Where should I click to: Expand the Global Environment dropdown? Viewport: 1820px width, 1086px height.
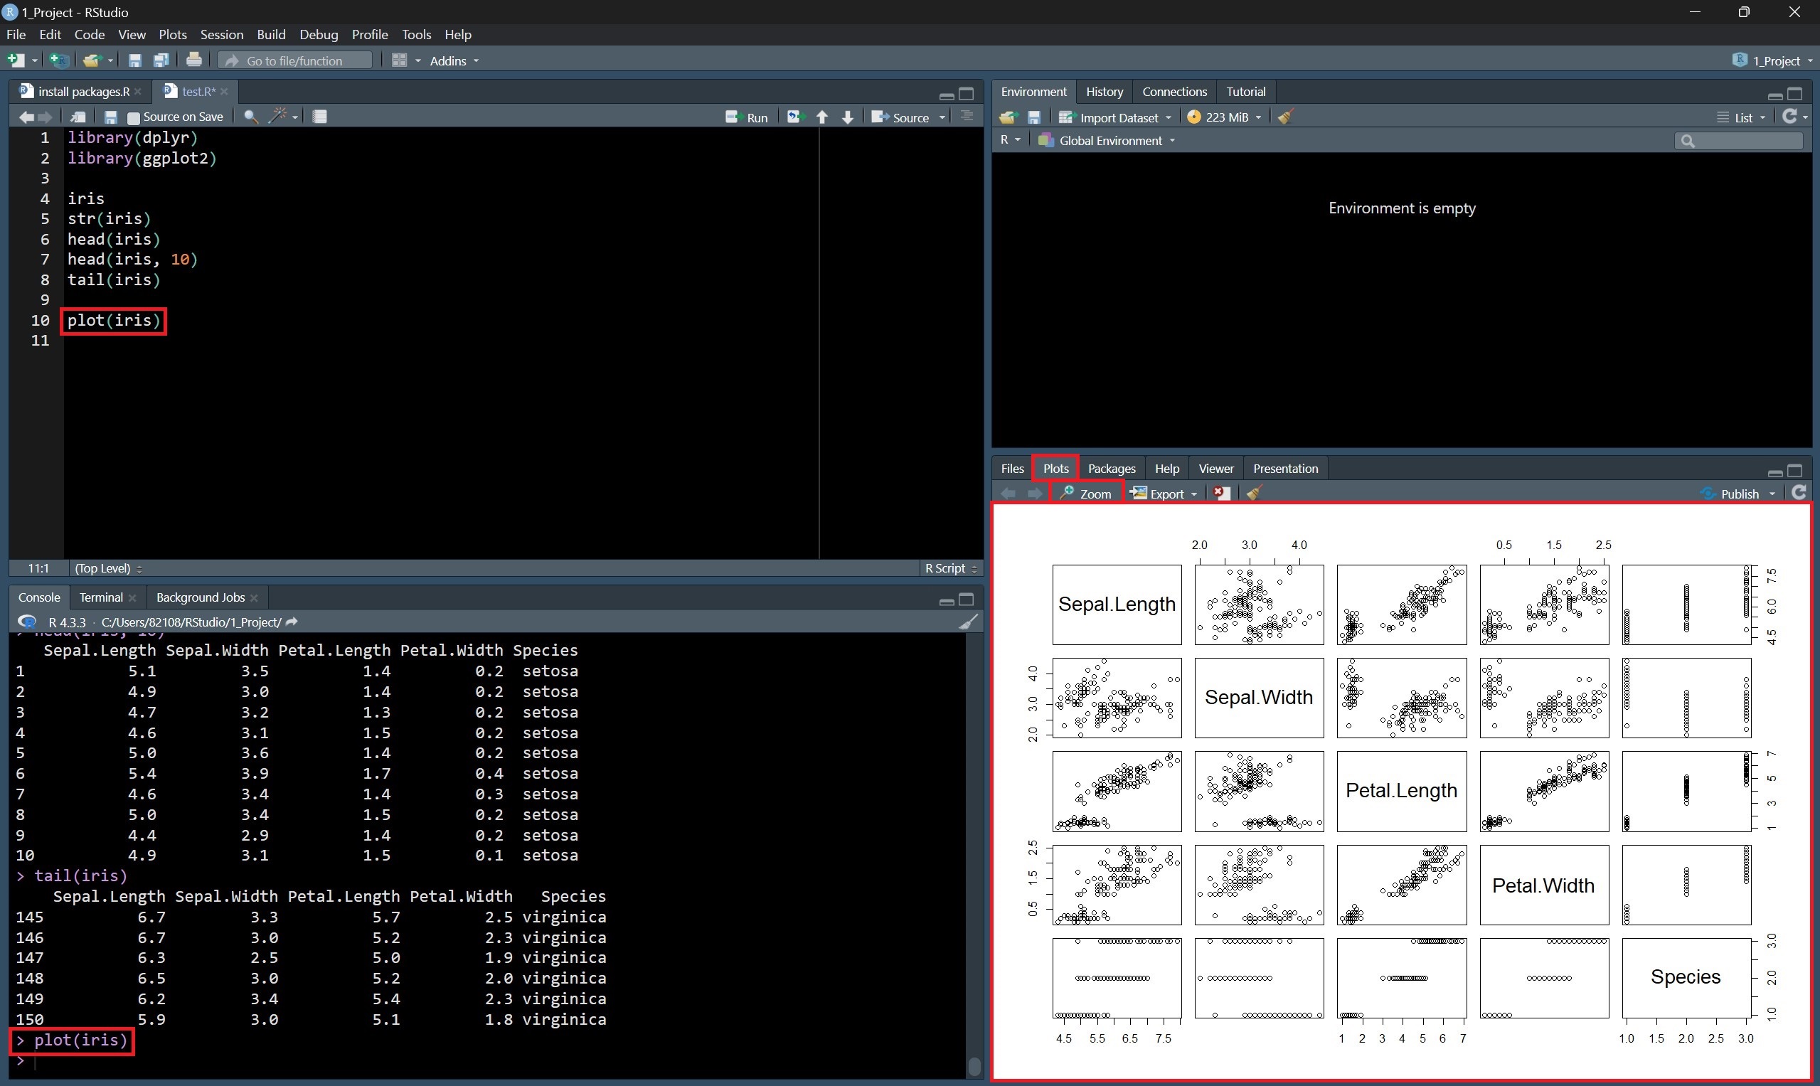pos(1108,141)
